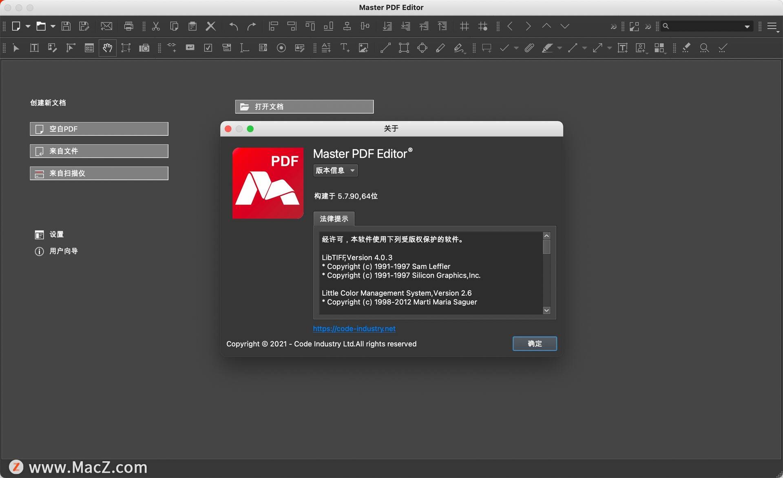Click the down chevron navigation icon

point(565,26)
